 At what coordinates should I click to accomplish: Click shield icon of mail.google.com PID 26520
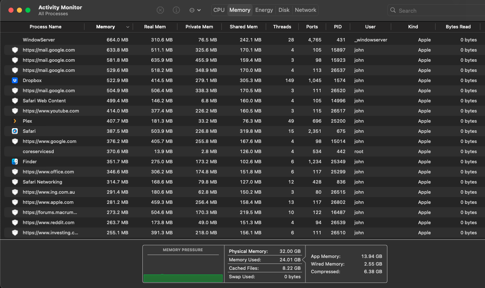pyautogui.click(x=14, y=91)
